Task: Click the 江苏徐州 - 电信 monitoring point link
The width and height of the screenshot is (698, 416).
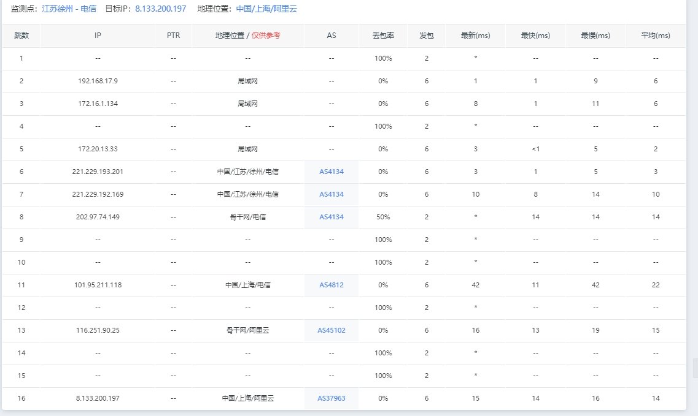Action: 69,9
